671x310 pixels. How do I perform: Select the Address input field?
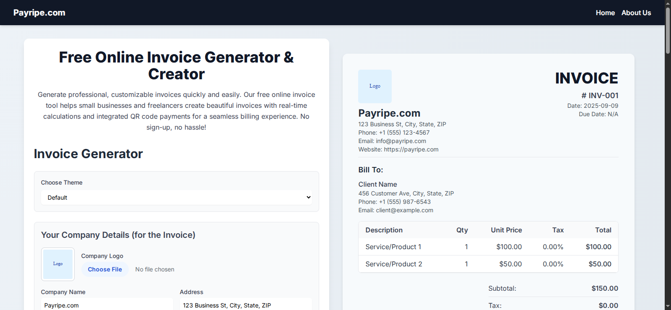pyautogui.click(x=246, y=305)
